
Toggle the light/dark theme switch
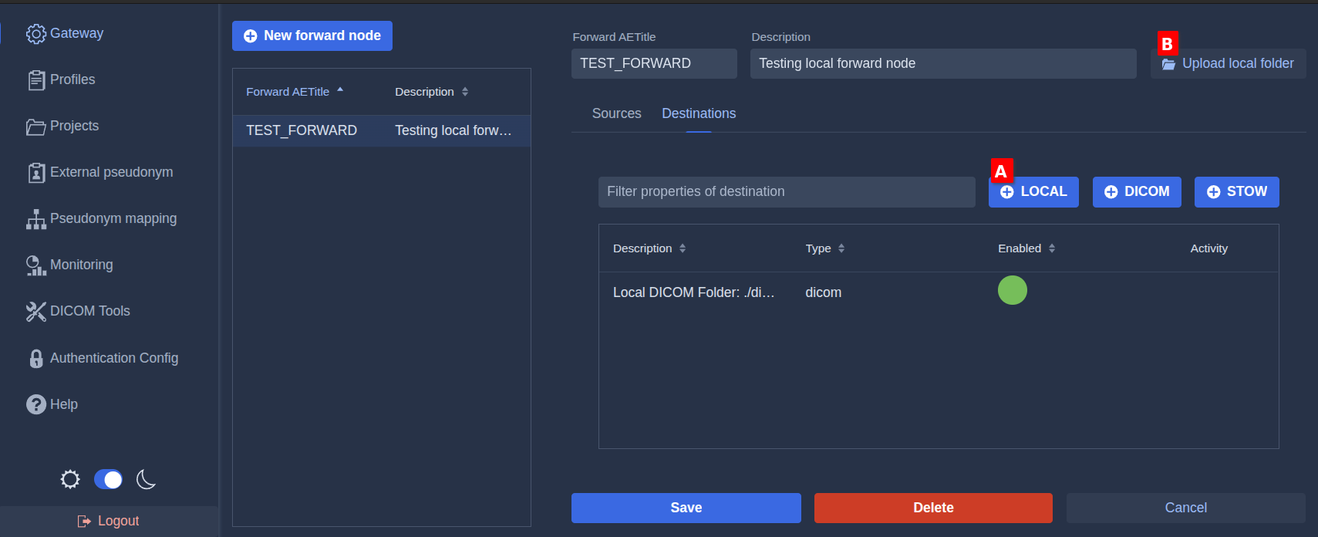click(x=108, y=480)
